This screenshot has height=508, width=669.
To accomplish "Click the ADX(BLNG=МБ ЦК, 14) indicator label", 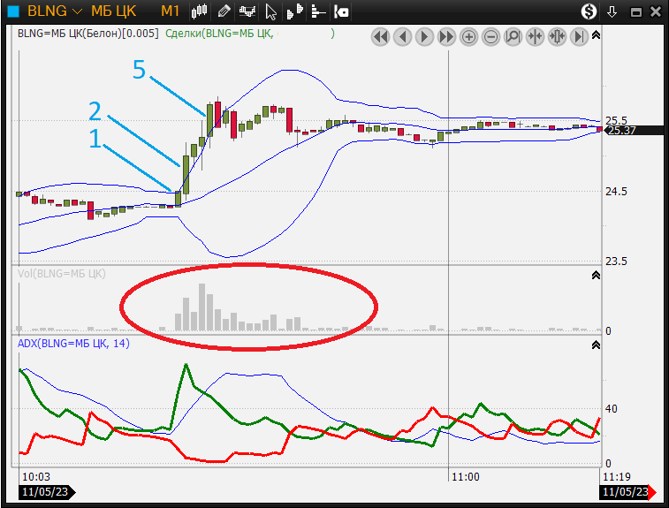I will tap(73, 344).
